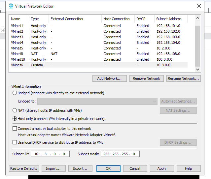
Task: Click the Subnet mask input field
Action: (x=120, y=154)
